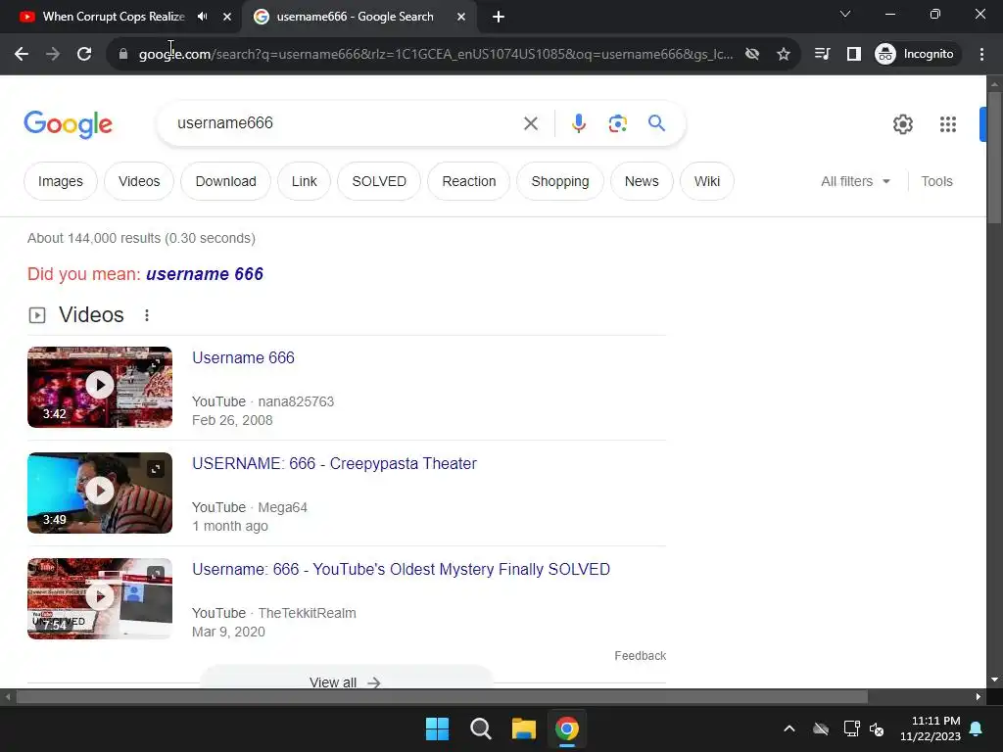This screenshot has height=752, width=1003.
Task: Switch to When Corrupt Cops Realize tab
Action: click(114, 17)
